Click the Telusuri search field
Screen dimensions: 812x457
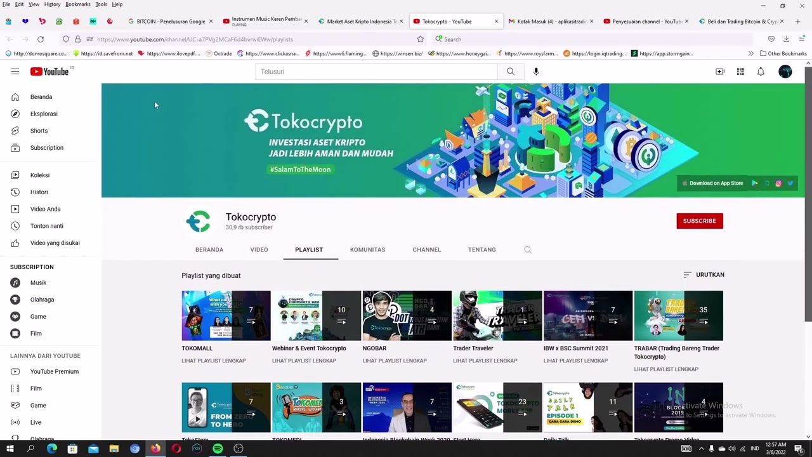coord(377,72)
